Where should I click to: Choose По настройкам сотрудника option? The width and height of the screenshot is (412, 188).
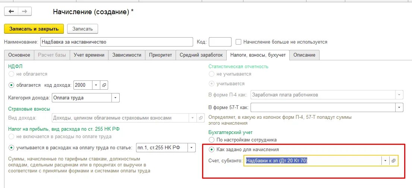[x=211, y=140]
